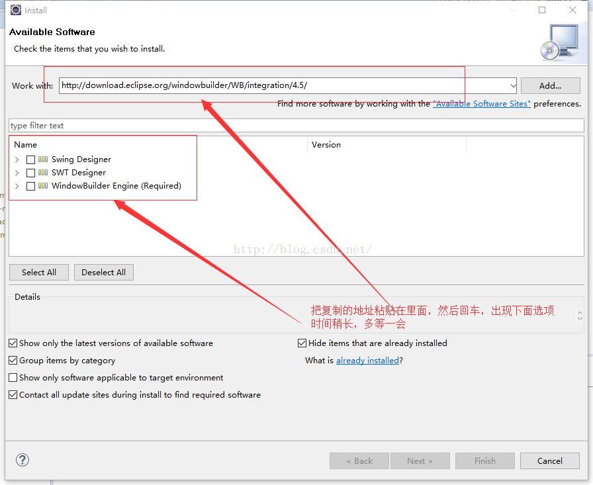This screenshot has width=593, height=485.
Task: Toggle Show only the latest versions checkbox
Action: pyautogui.click(x=13, y=343)
